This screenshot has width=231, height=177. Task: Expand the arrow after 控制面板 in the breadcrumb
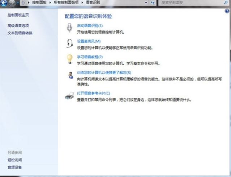pyautogui.click(x=49, y=3)
